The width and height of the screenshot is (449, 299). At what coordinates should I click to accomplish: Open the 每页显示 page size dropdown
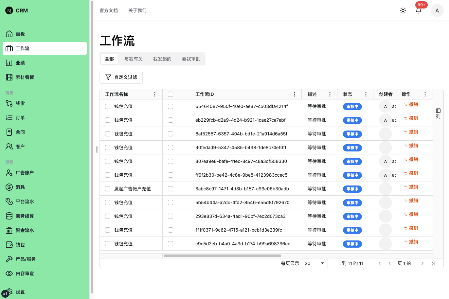click(x=314, y=263)
